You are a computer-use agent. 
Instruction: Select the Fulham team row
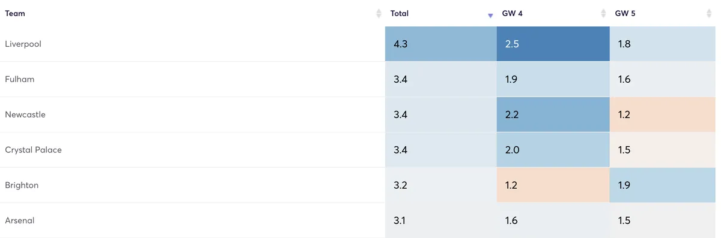[x=360, y=79]
